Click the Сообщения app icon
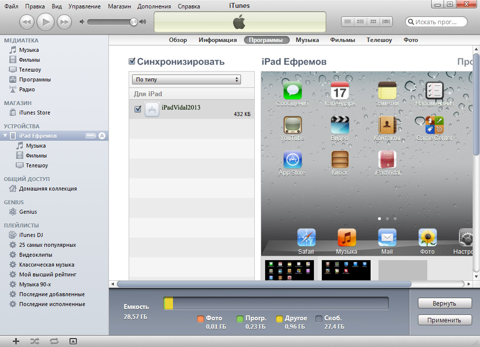This screenshot has height=347, width=480. point(293,90)
